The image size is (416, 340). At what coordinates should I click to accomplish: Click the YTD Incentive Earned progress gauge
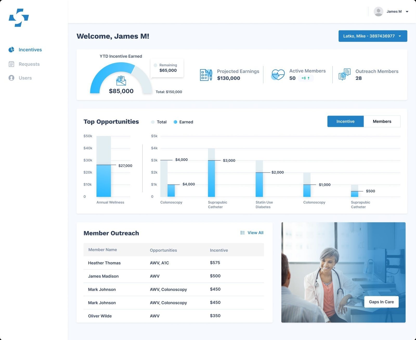121,78
